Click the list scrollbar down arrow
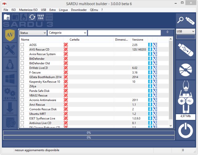 [x=171, y=125]
